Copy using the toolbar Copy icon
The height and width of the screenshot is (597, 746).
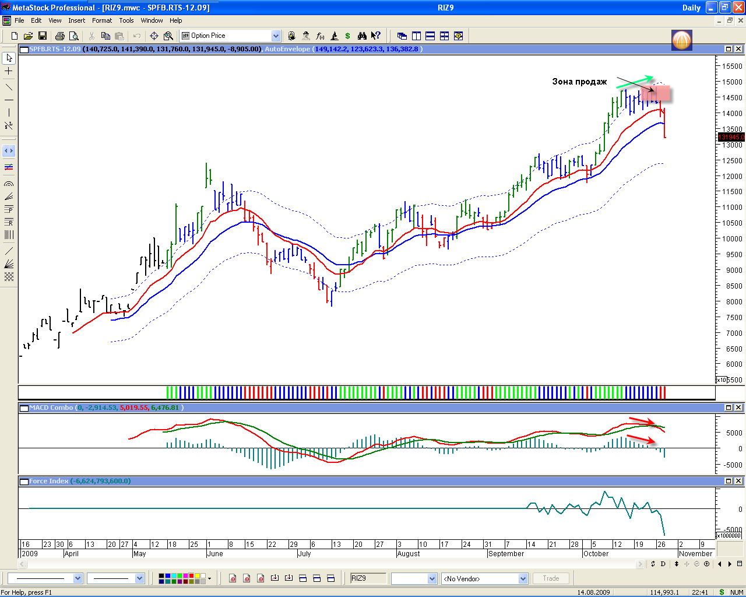(x=105, y=36)
